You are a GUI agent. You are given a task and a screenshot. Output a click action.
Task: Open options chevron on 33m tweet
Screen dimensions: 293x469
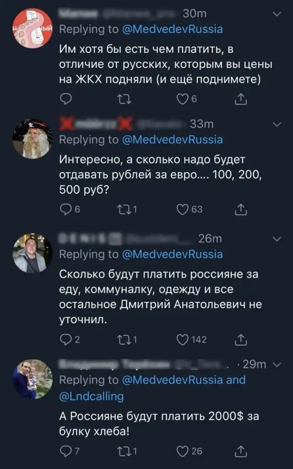pos(277,125)
